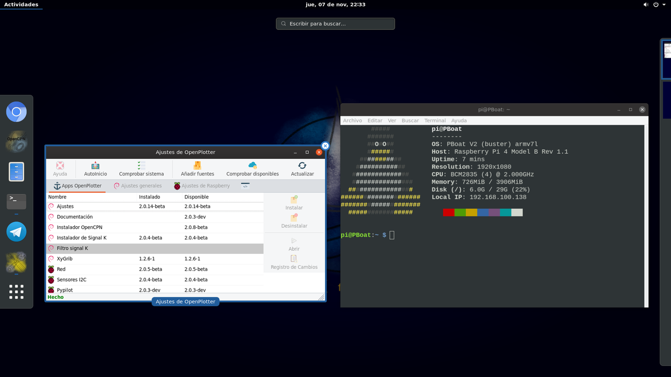Close OpenPlotter window with overview X badge

coord(325,146)
